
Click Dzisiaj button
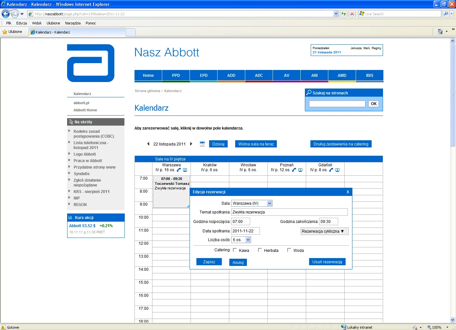point(218,144)
